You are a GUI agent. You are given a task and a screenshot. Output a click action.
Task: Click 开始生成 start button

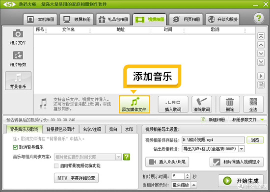(241, 181)
